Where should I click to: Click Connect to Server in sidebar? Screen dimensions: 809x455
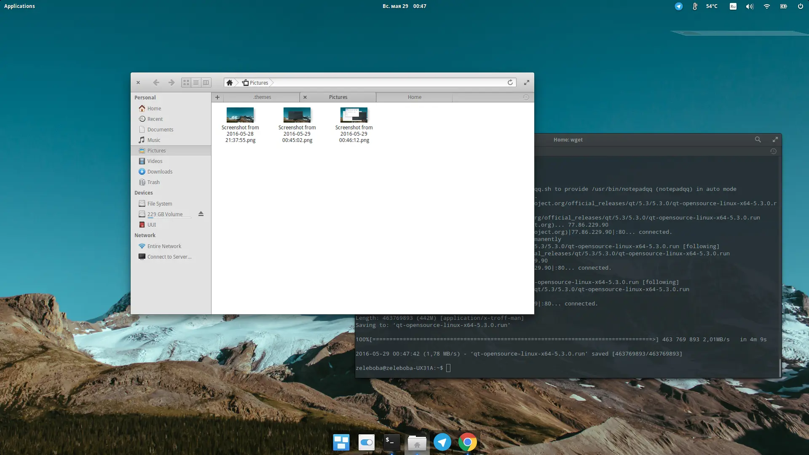[171, 257]
